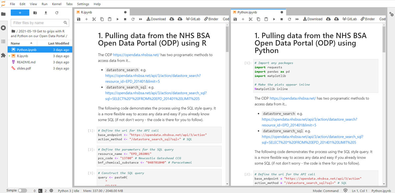This screenshot has height=193, width=395.
Task: Select R.ipynb in the file list
Action: [40, 56]
